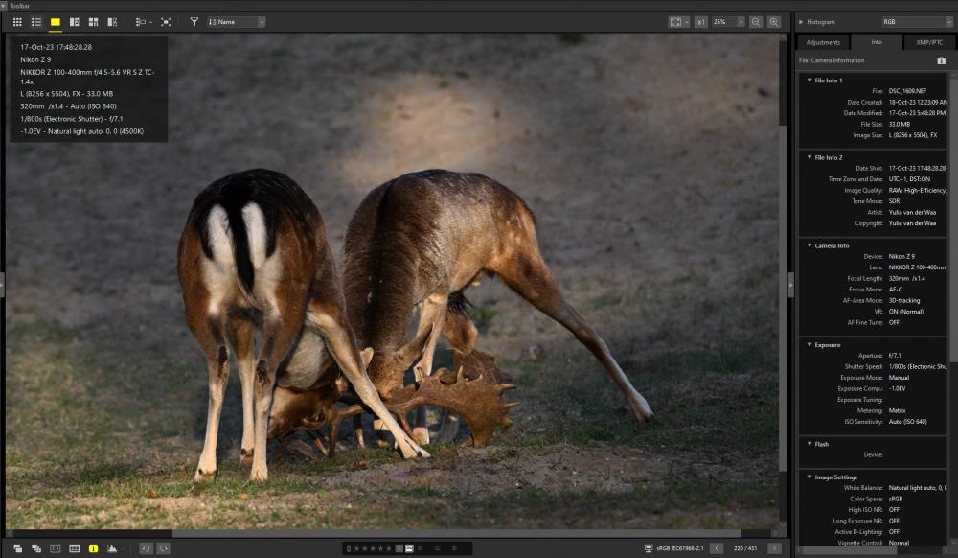The height and width of the screenshot is (558, 958).
Task: Open the filter funnel tool
Action: (194, 22)
